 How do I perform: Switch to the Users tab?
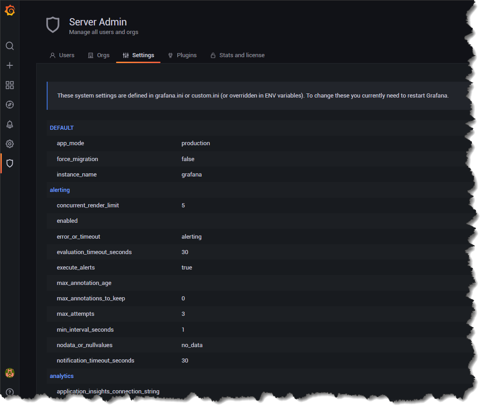point(62,55)
